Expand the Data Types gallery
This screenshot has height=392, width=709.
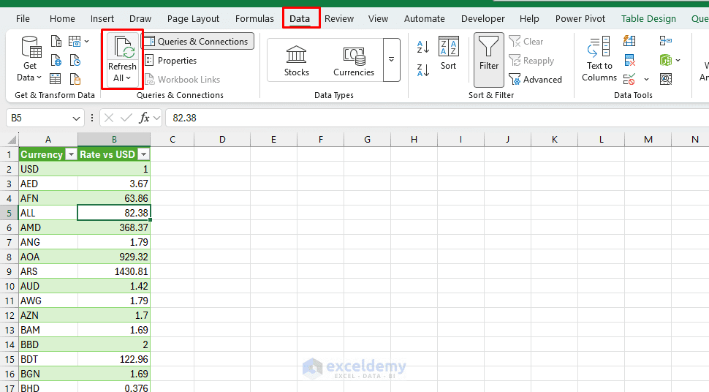click(x=392, y=60)
